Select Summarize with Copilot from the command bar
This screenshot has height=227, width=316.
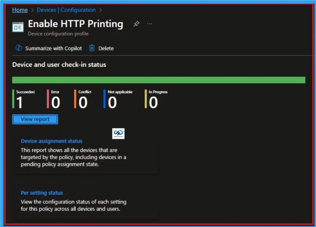click(53, 48)
